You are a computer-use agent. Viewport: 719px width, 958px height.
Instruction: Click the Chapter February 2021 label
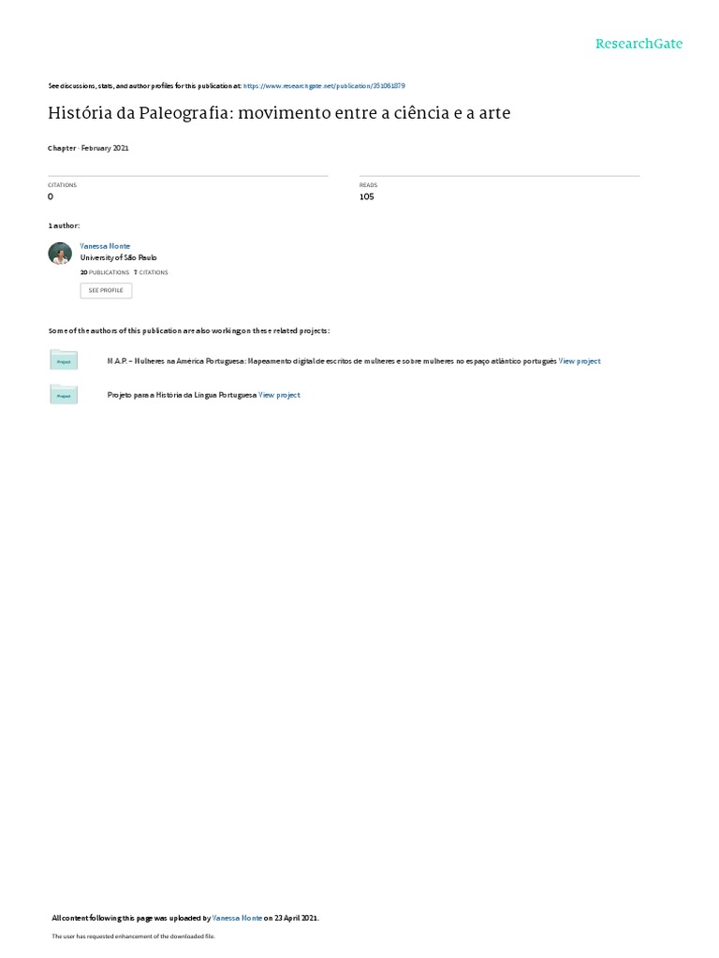(x=89, y=148)
